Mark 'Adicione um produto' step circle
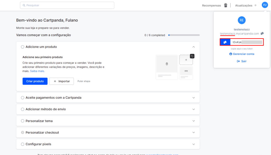The width and height of the screenshot is (271, 155). point(22,47)
